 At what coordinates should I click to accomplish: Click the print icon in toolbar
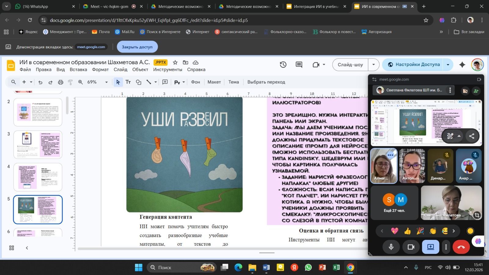tap(61, 82)
